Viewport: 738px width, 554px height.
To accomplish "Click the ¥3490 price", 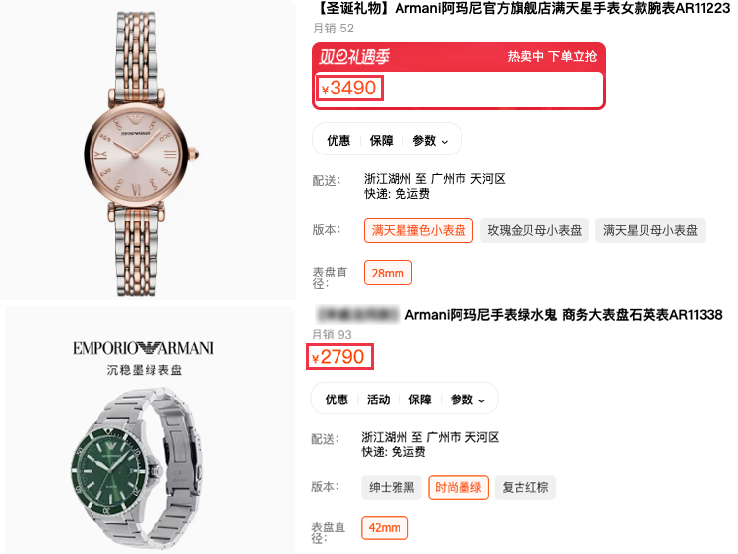I will pos(348,88).
